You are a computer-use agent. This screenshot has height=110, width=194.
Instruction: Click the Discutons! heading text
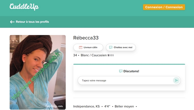131,71
